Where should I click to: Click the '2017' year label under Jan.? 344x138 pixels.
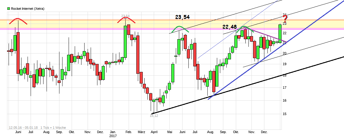(113, 136)
